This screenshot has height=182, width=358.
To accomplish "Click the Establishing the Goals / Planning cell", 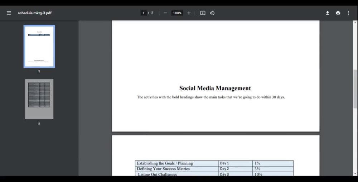I will (x=177, y=163).
